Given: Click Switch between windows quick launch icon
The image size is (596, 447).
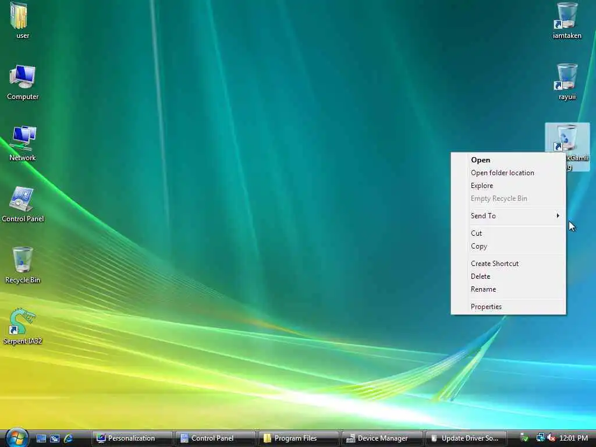Looking at the screenshot, I should point(55,438).
